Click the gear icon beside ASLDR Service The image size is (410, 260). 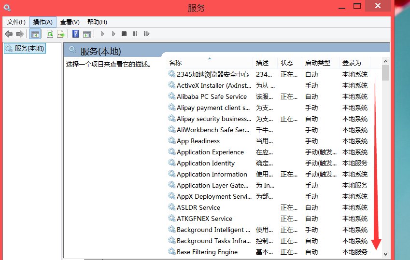172,207
